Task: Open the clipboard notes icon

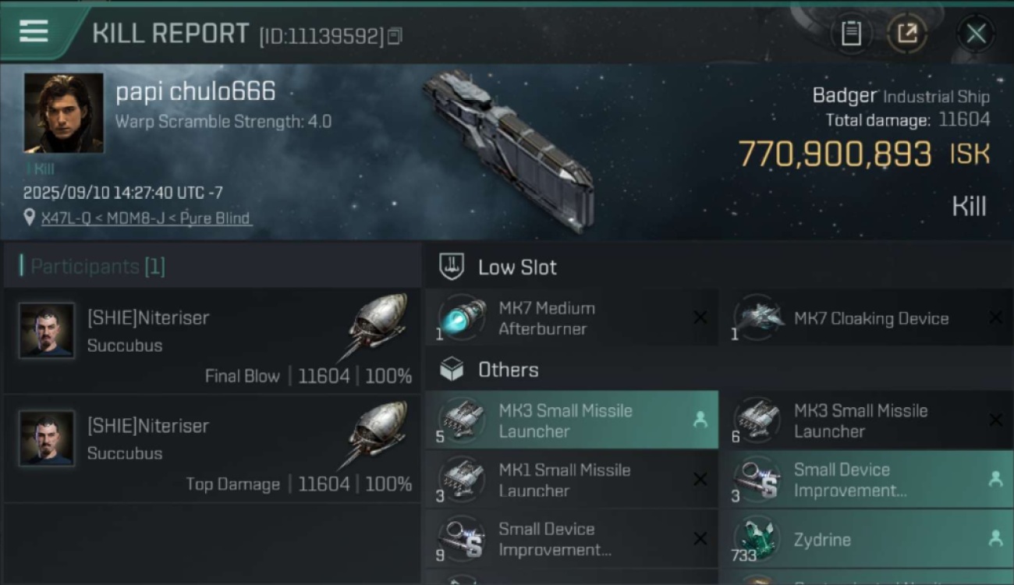Action: [x=851, y=33]
